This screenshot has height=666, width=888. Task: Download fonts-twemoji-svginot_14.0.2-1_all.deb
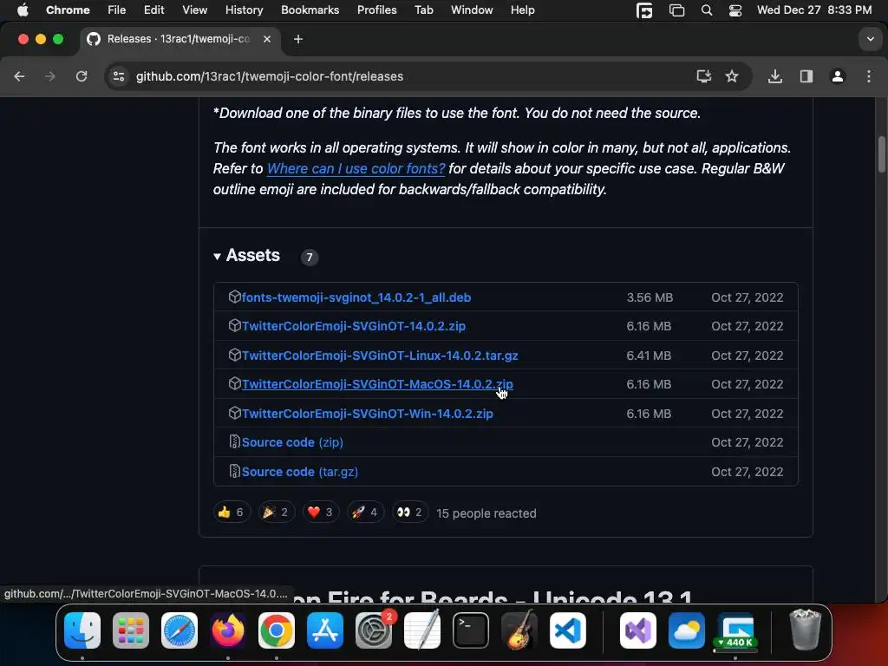(x=356, y=297)
